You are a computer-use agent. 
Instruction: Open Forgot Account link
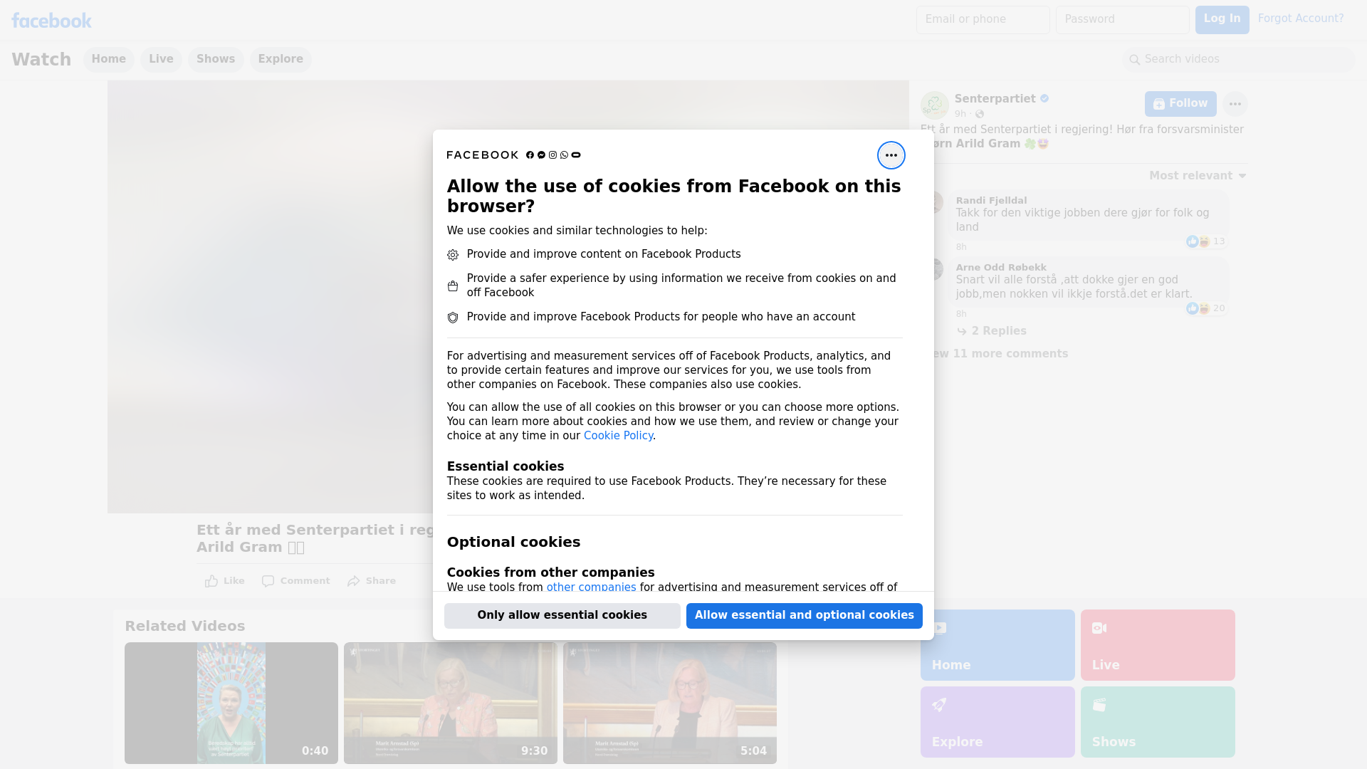(x=1300, y=19)
